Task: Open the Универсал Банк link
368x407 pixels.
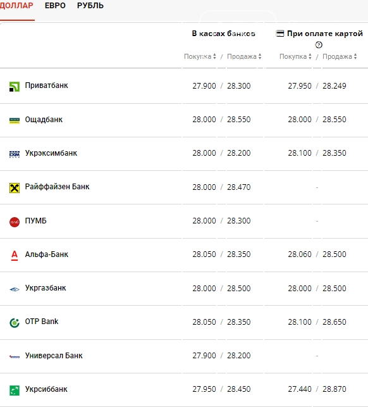Action: pos(54,355)
